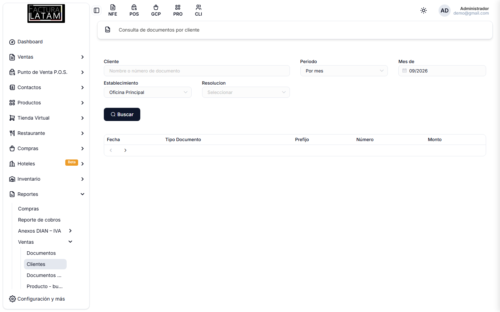Open Reporte de cobros

(x=39, y=220)
